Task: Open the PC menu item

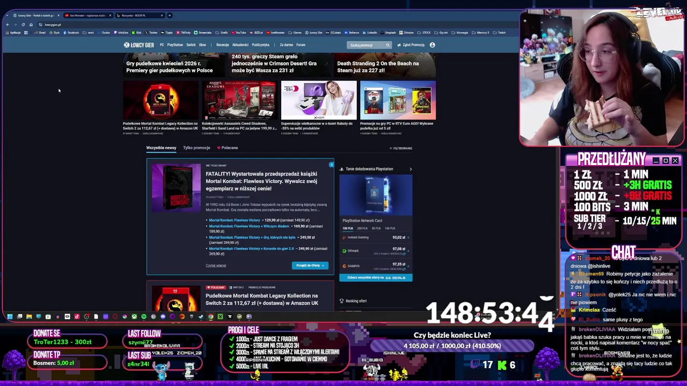Action: pos(162,45)
